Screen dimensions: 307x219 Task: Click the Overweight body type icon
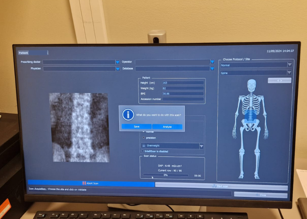(x=144, y=146)
